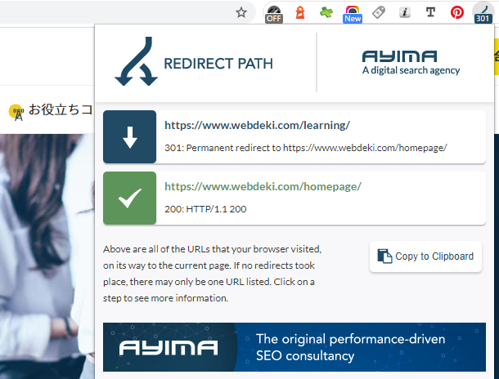This screenshot has height=379, width=499.
Task: Open the AYIMA SEO consultancy banner
Action: click(x=294, y=347)
